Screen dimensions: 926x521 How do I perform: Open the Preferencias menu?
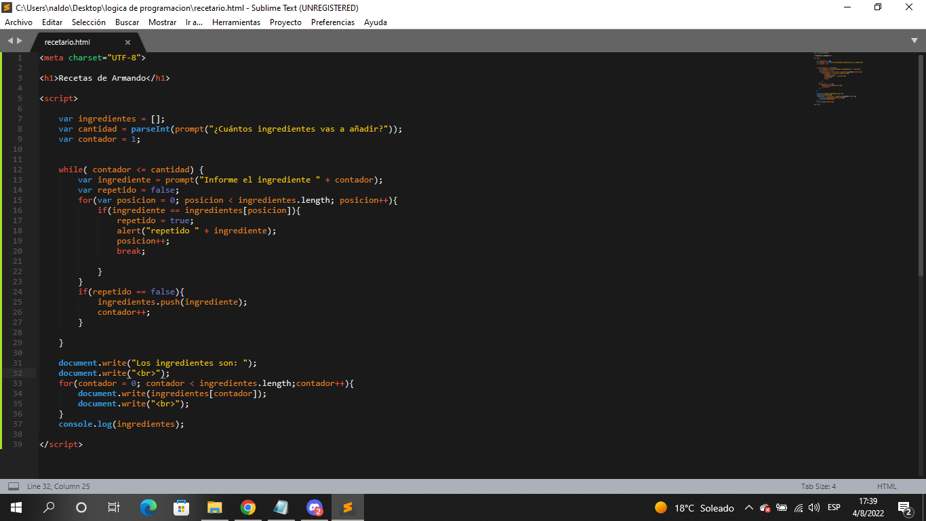tap(332, 22)
